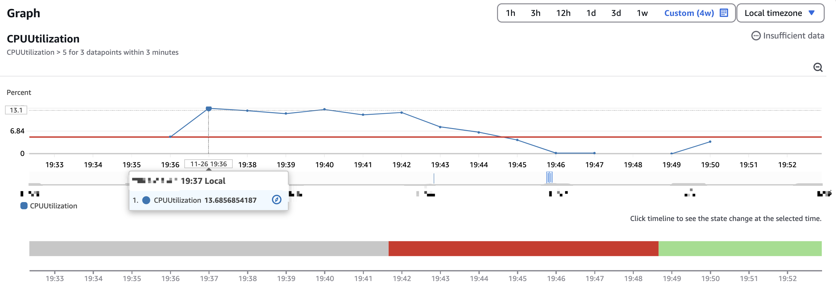
Task: Expand the Local timezone dropdown
Action: (x=780, y=13)
